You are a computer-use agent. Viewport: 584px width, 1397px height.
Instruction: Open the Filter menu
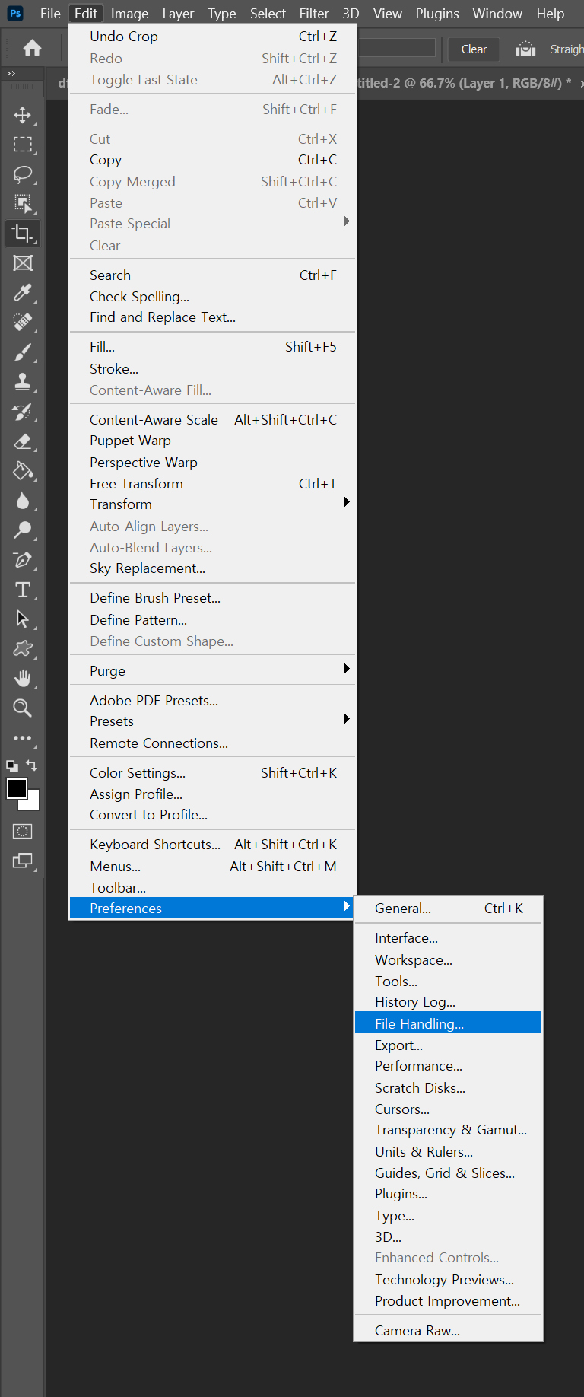point(314,14)
